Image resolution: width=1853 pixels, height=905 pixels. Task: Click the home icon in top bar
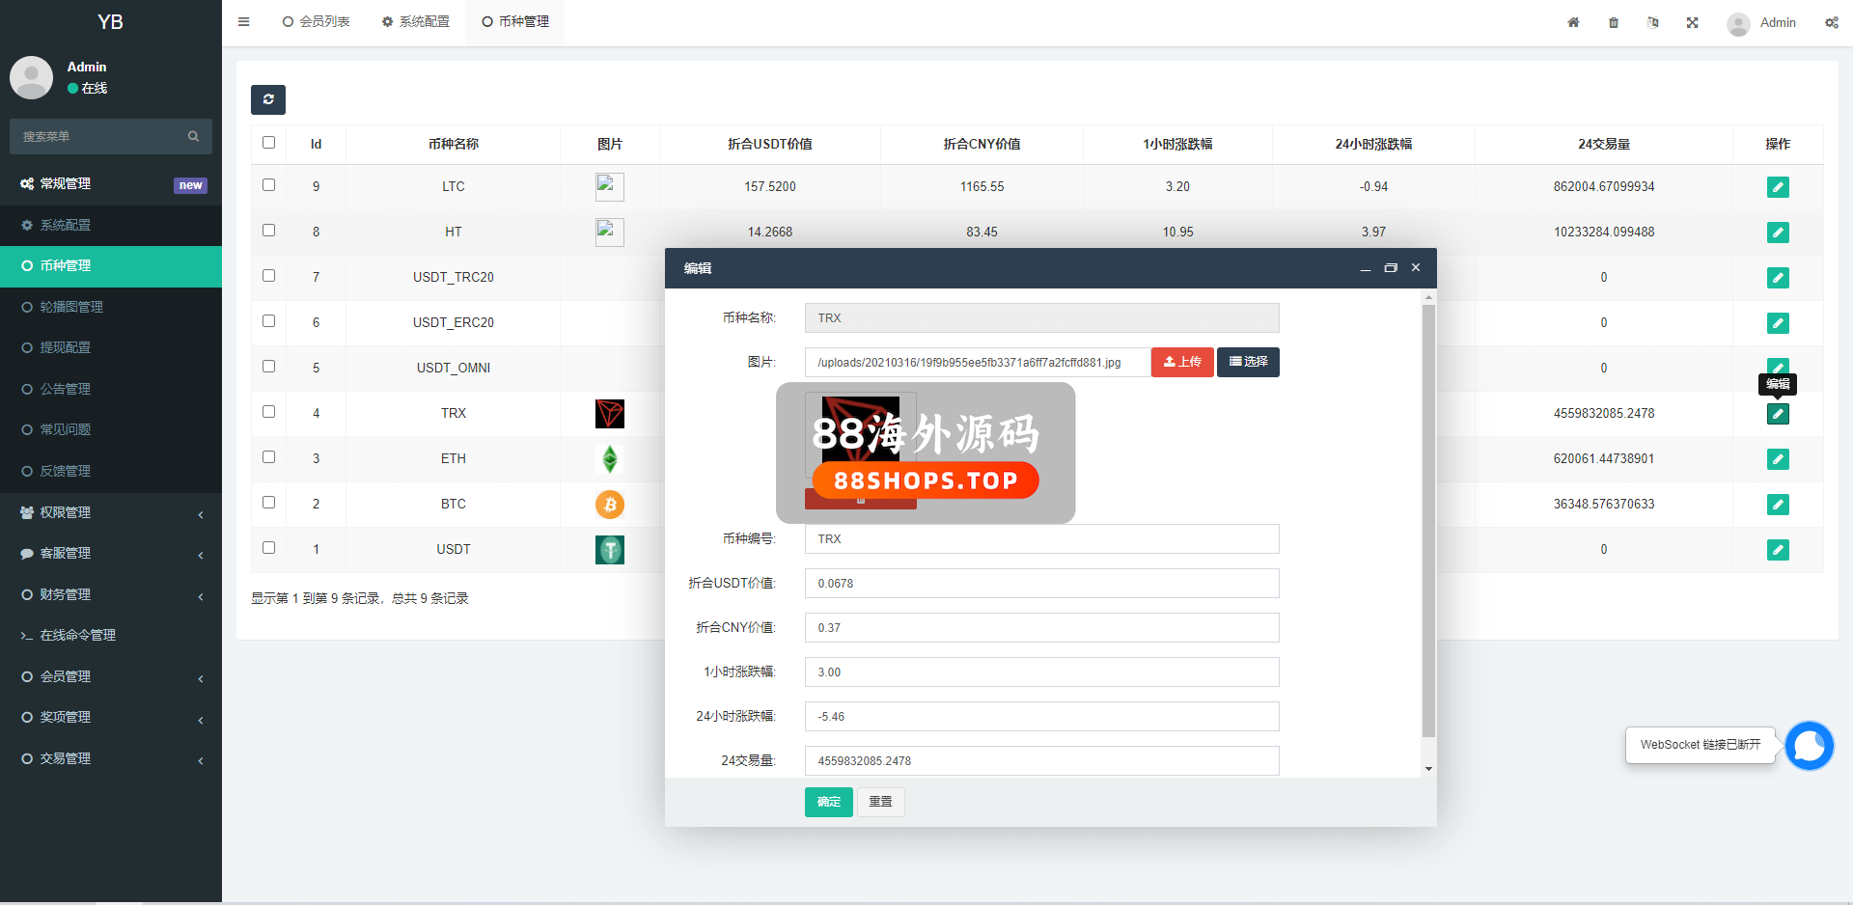(1573, 22)
